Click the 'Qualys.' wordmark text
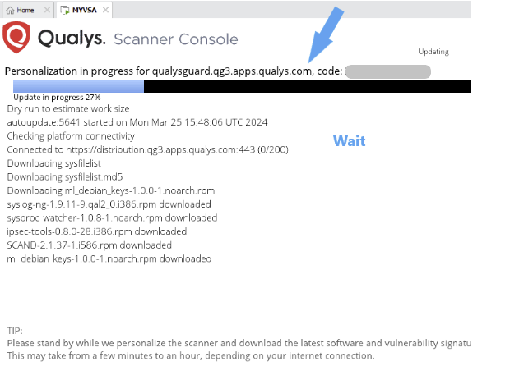The height and width of the screenshot is (366, 510). tap(72, 38)
